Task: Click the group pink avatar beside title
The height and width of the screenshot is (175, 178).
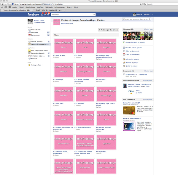Action: click(57, 22)
